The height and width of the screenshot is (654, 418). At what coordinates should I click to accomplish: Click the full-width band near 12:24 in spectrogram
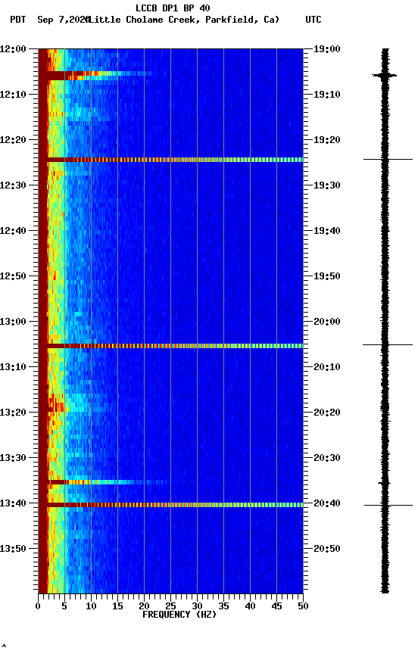click(x=170, y=160)
